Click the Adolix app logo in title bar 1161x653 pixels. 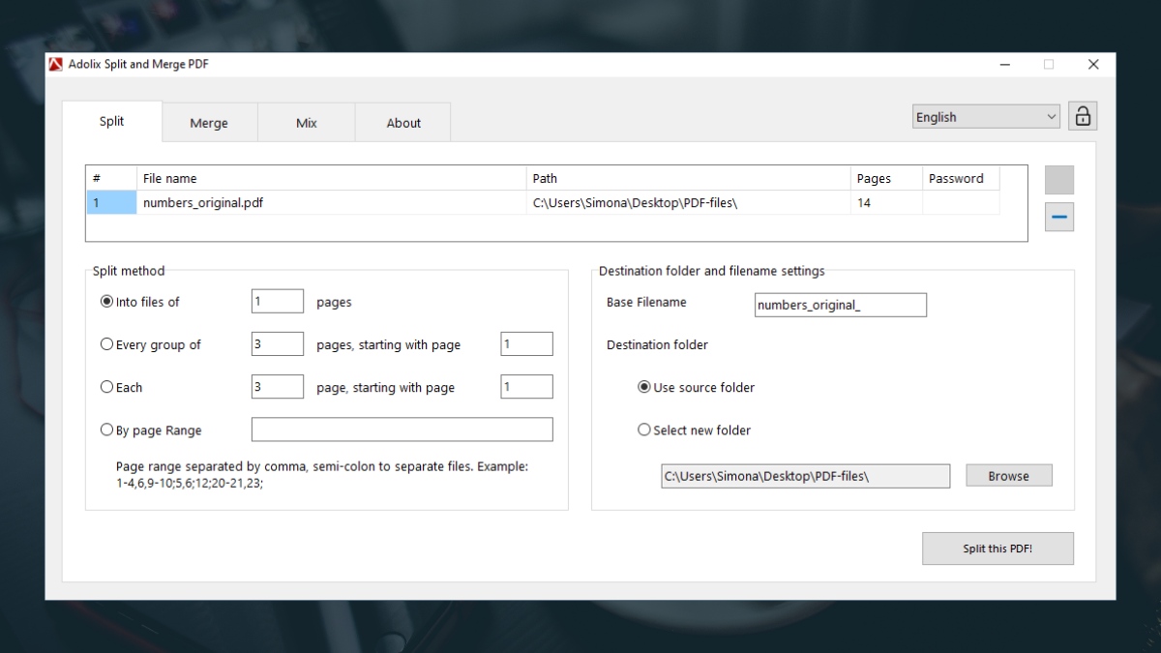[56, 64]
